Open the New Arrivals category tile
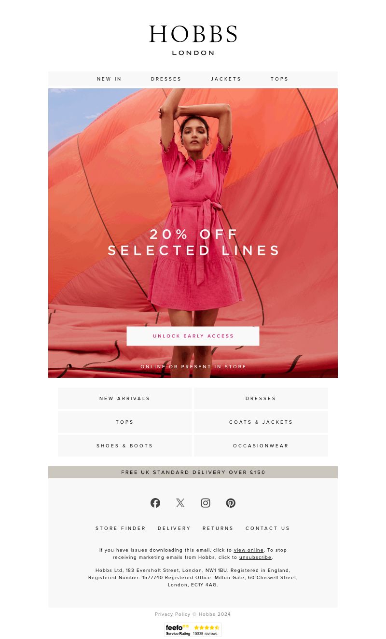The width and height of the screenshot is (386, 639). coord(125,399)
